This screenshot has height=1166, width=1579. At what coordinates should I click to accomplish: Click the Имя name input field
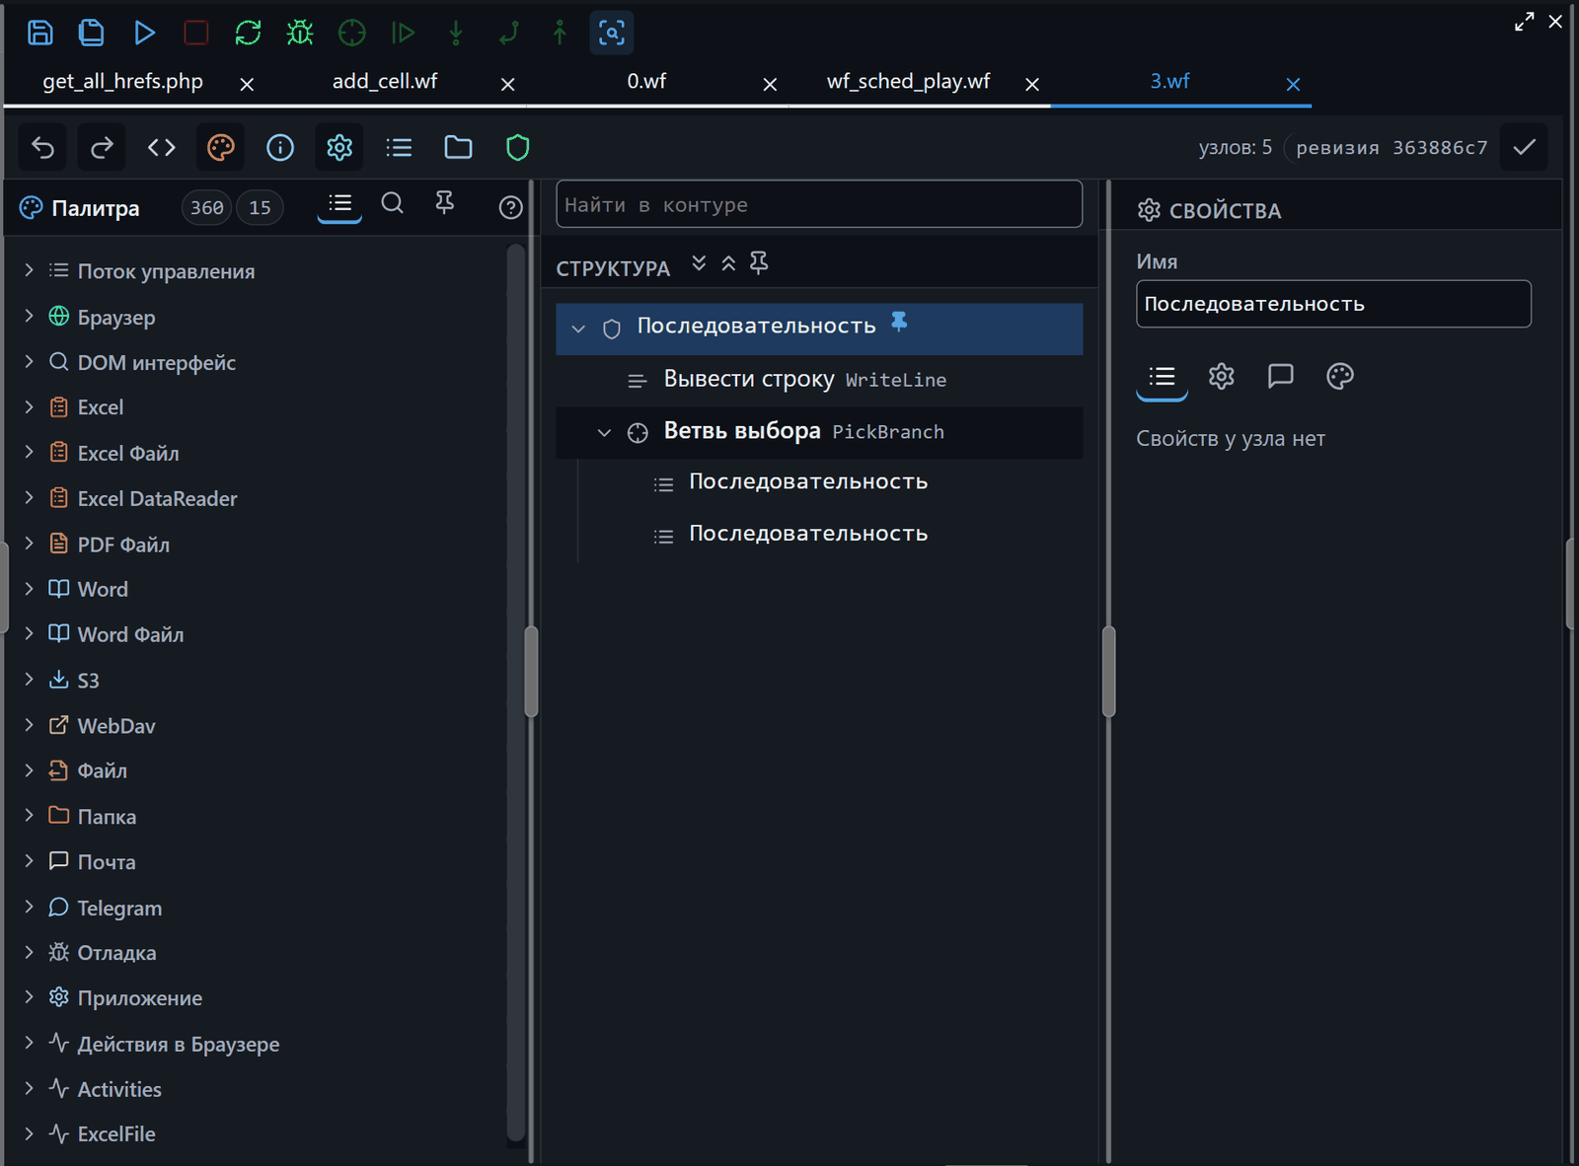(1333, 304)
